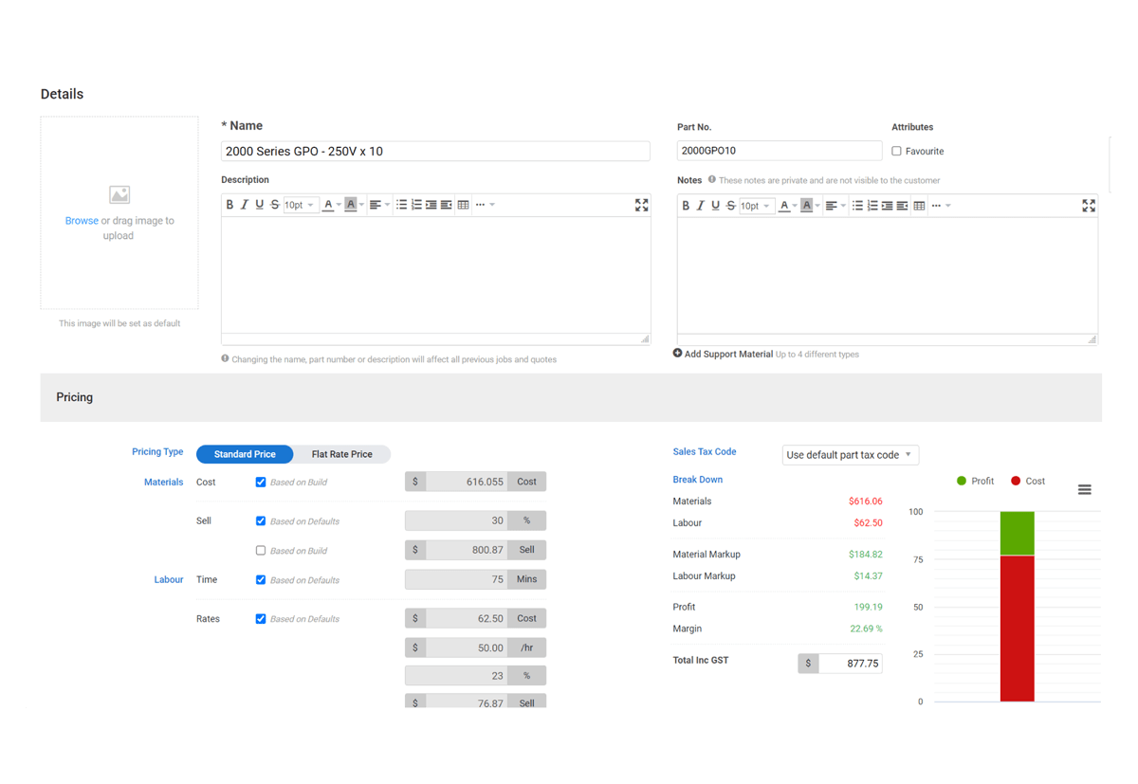Click Bold in the Description toolbar
The height and width of the screenshot is (784, 1138).
point(229,205)
